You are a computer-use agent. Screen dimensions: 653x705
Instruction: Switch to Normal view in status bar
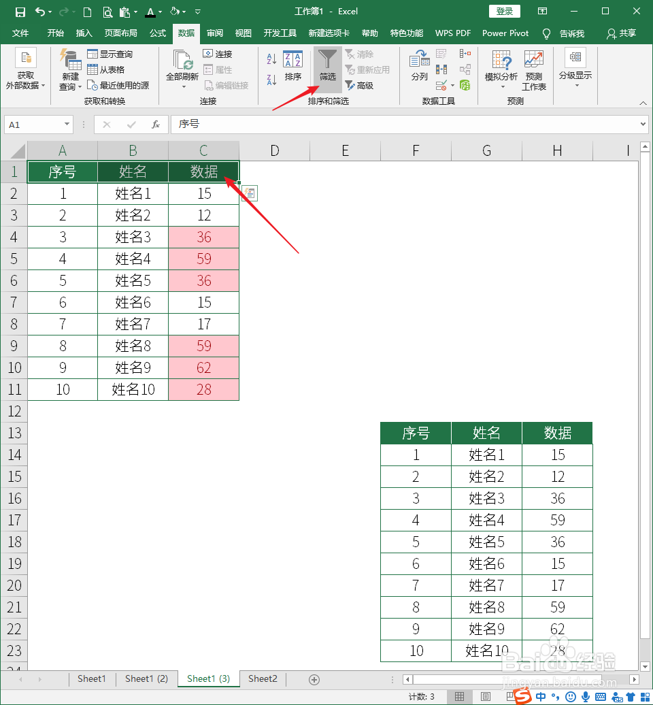tap(459, 696)
